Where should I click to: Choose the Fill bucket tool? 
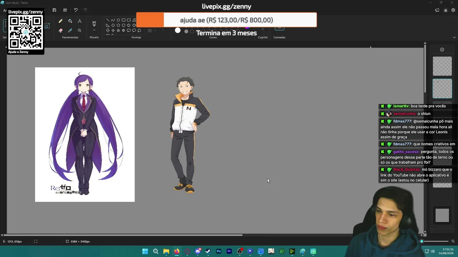[70, 21]
